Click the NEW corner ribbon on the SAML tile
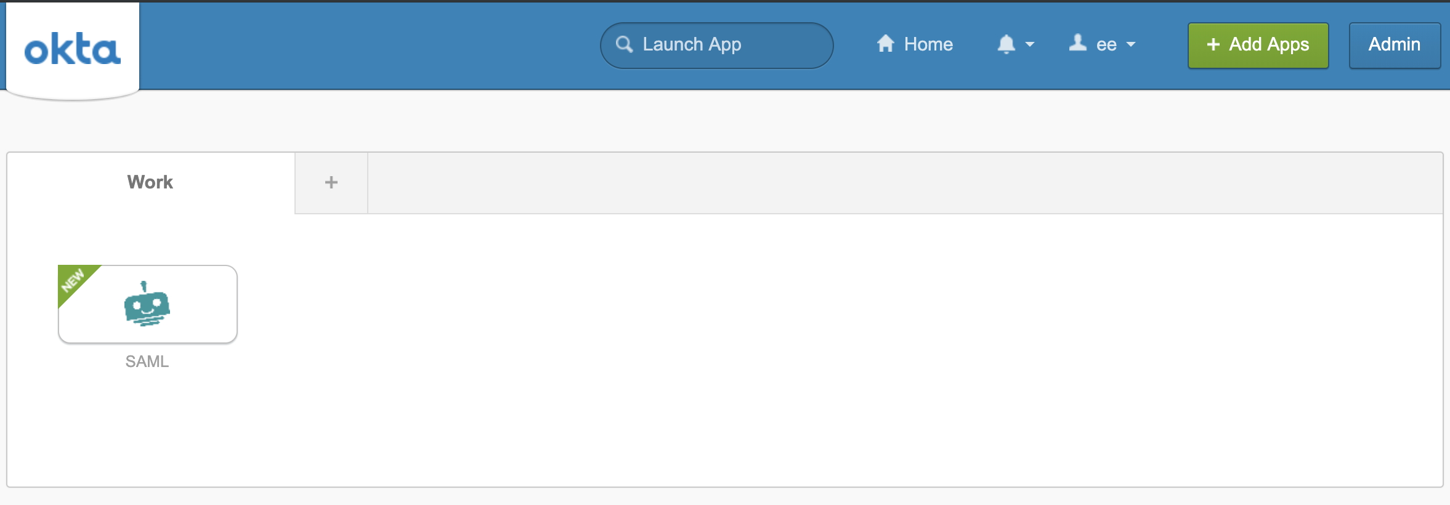 pos(74,280)
